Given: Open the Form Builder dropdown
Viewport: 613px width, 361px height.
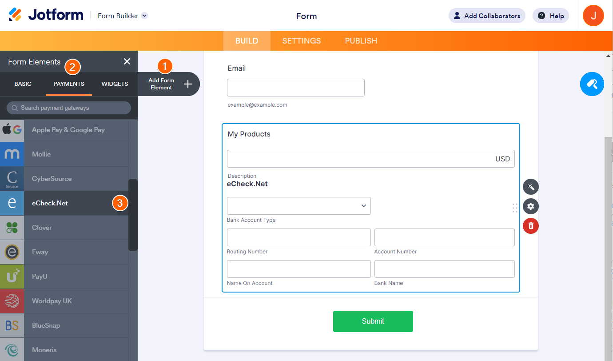Looking at the screenshot, I should pyautogui.click(x=123, y=16).
